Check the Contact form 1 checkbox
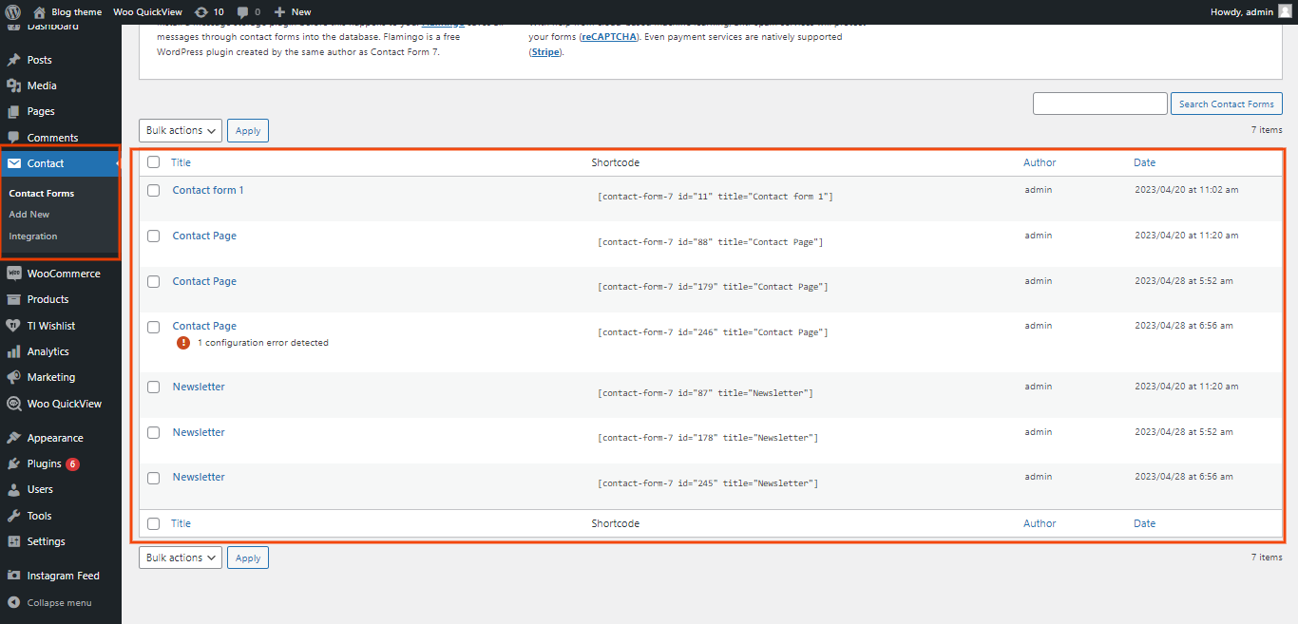 (x=154, y=191)
